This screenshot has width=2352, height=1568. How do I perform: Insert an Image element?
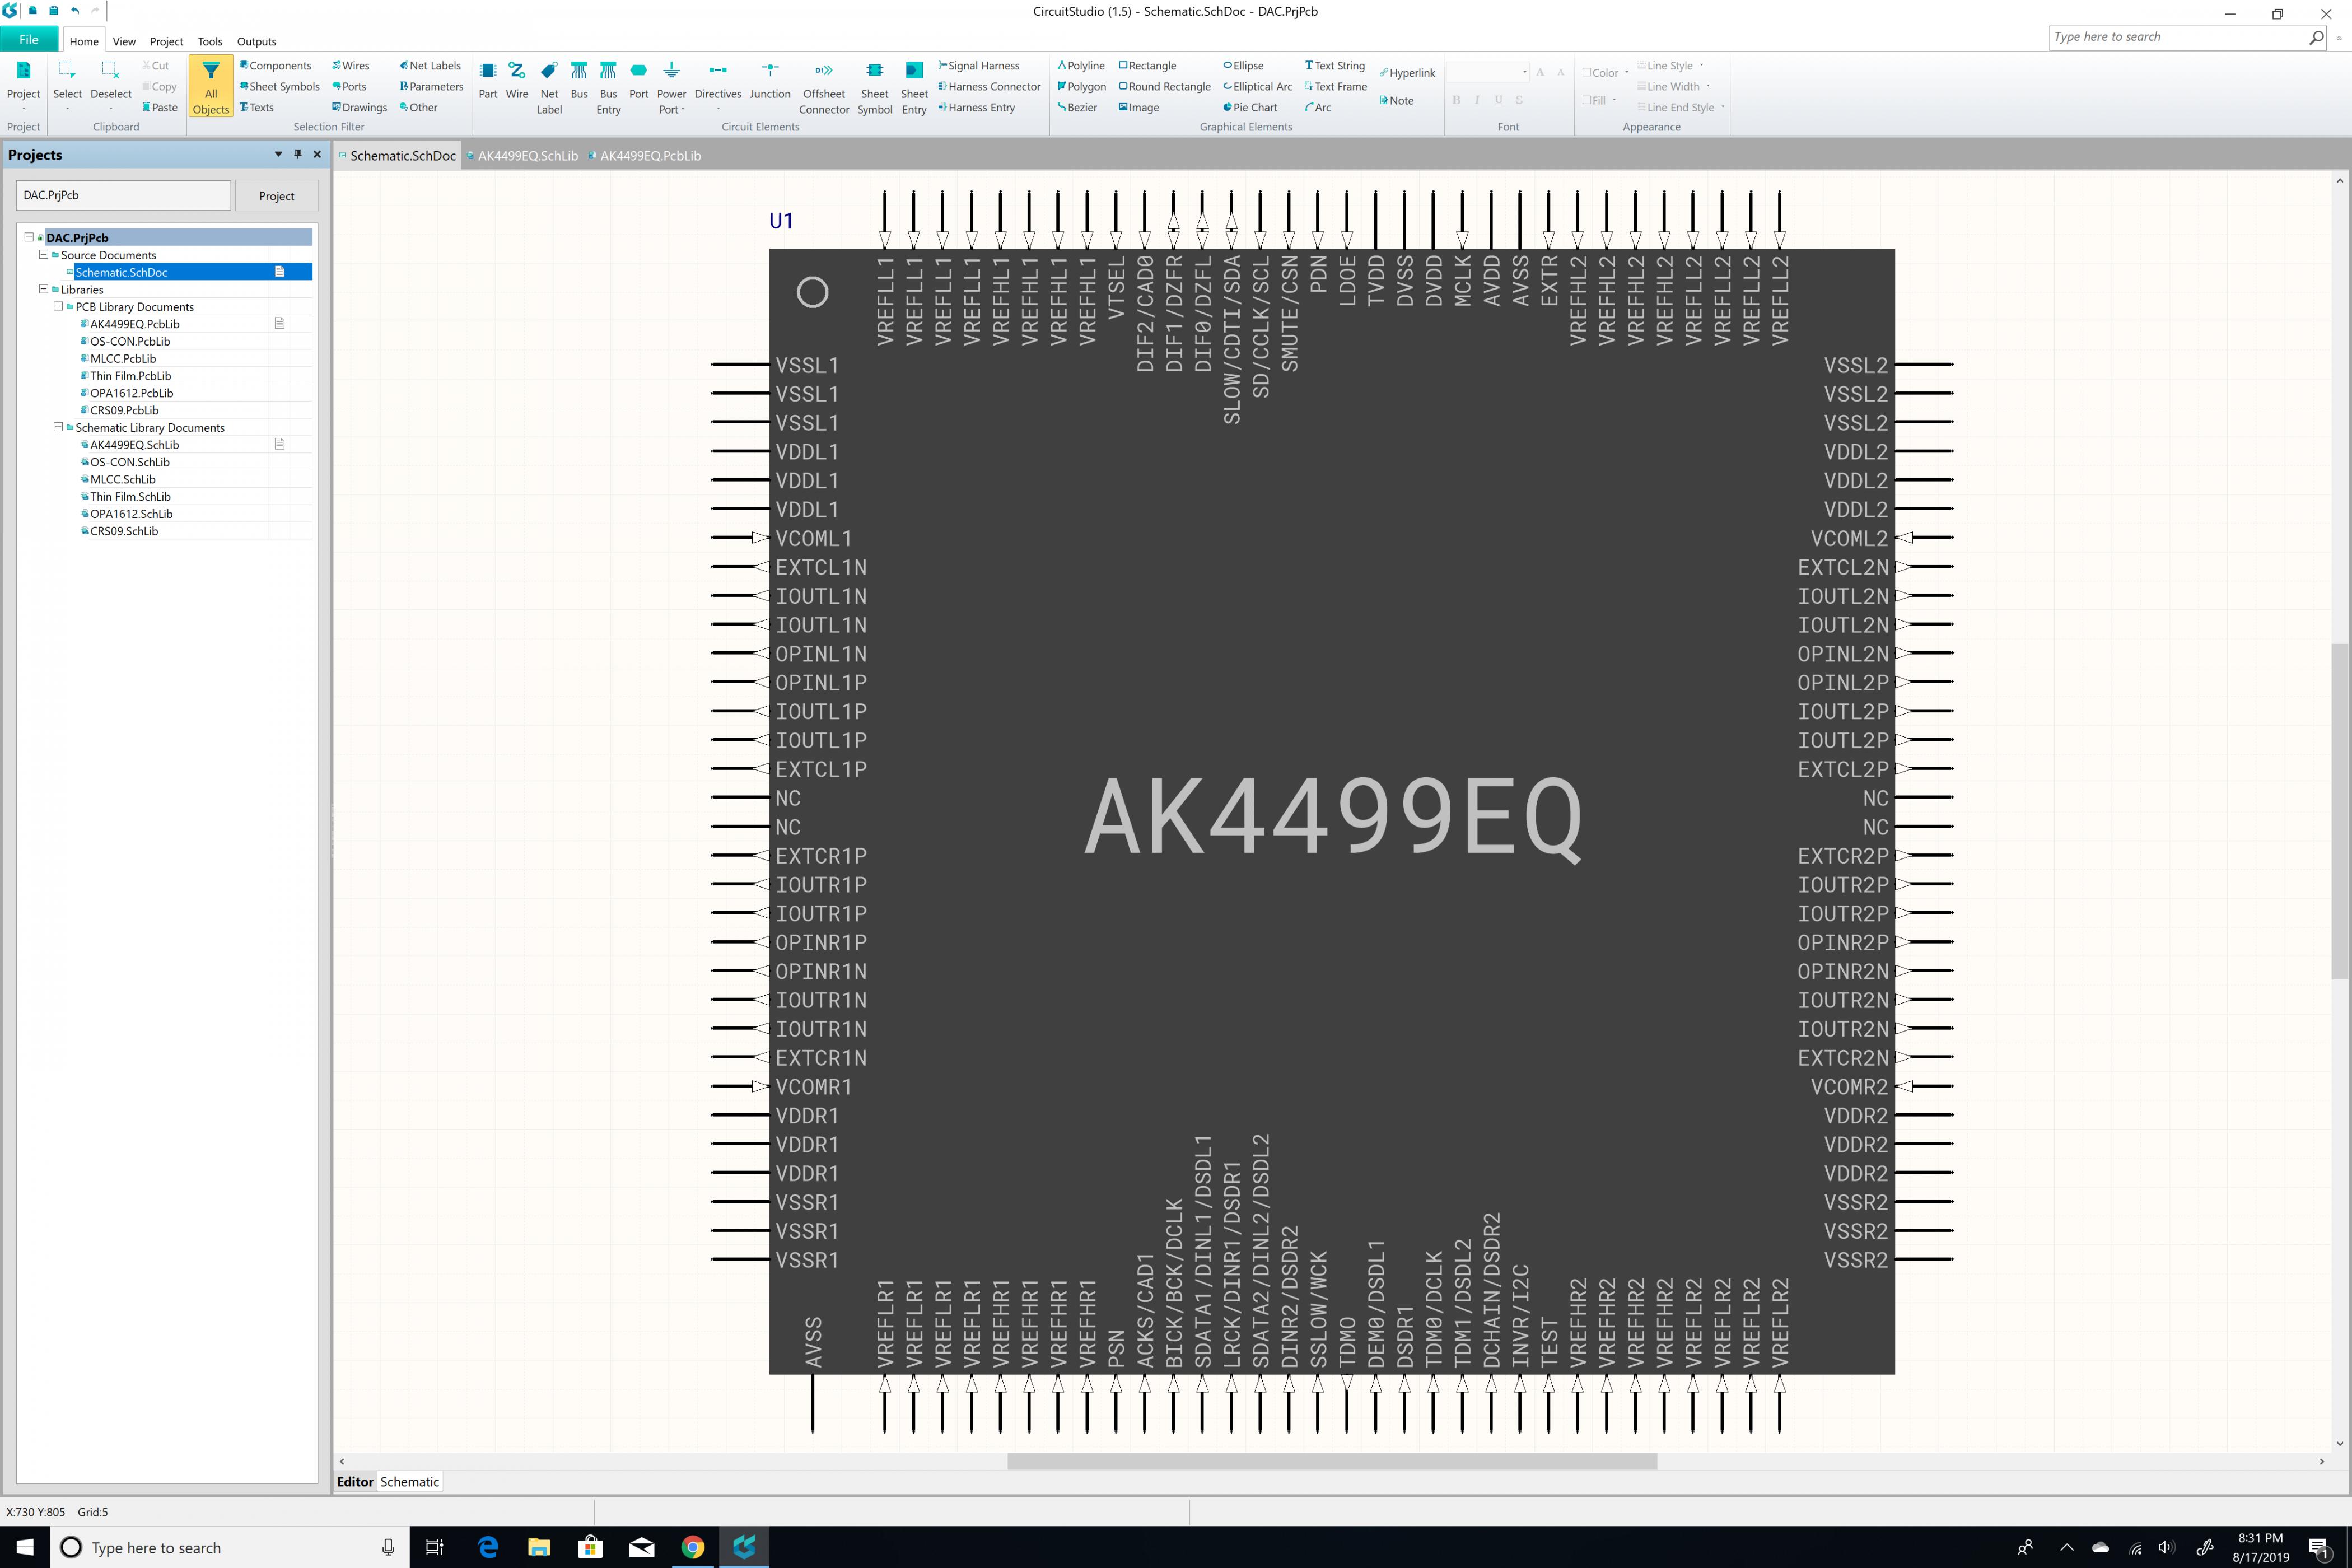pos(1139,107)
